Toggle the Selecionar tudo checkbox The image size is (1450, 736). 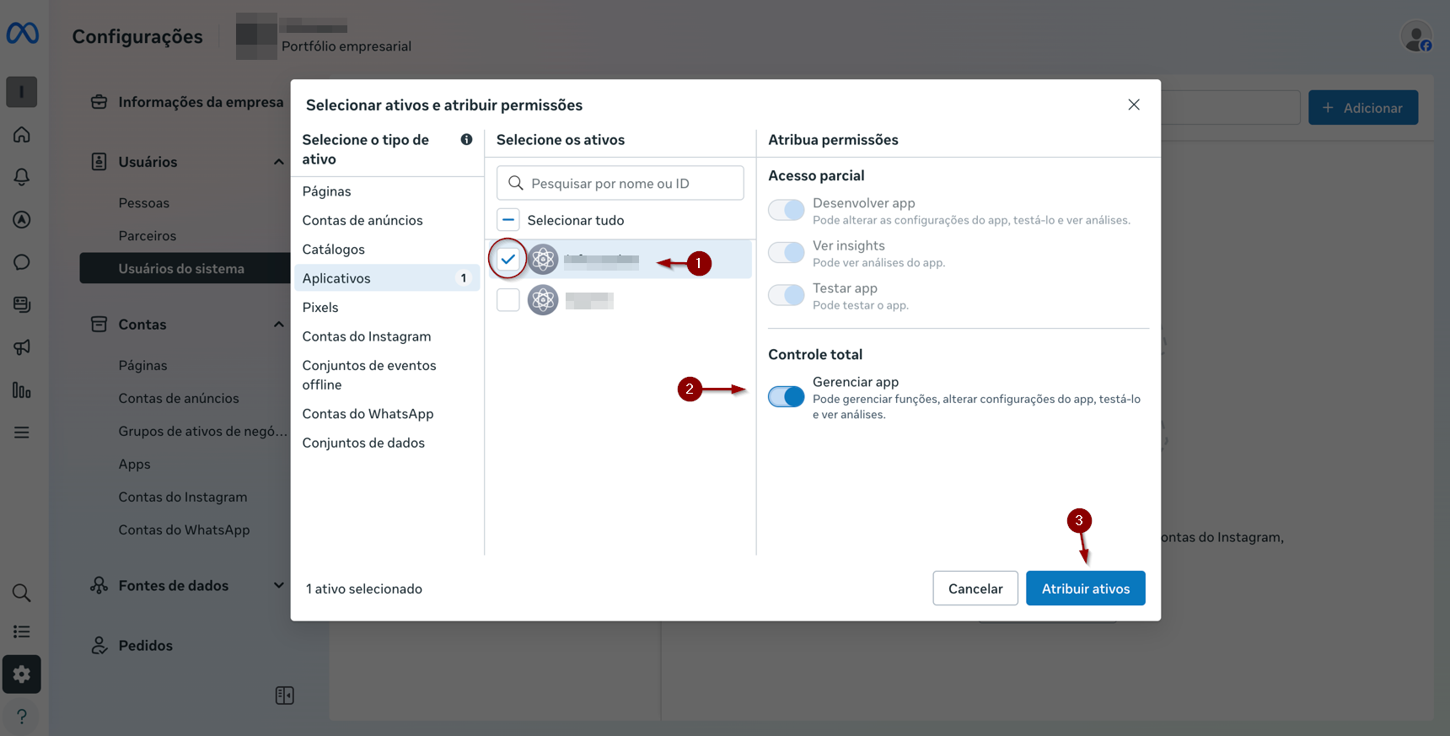508,220
